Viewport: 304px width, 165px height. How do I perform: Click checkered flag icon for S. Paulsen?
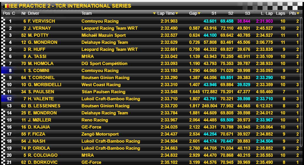3,92
